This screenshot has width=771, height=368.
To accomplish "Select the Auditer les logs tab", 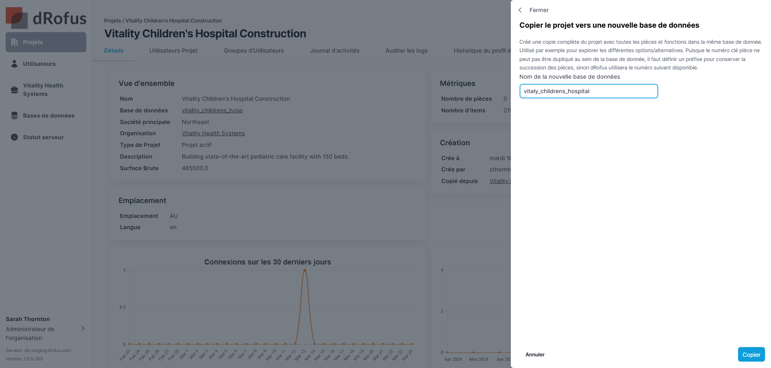I will pyautogui.click(x=406, y=51).
